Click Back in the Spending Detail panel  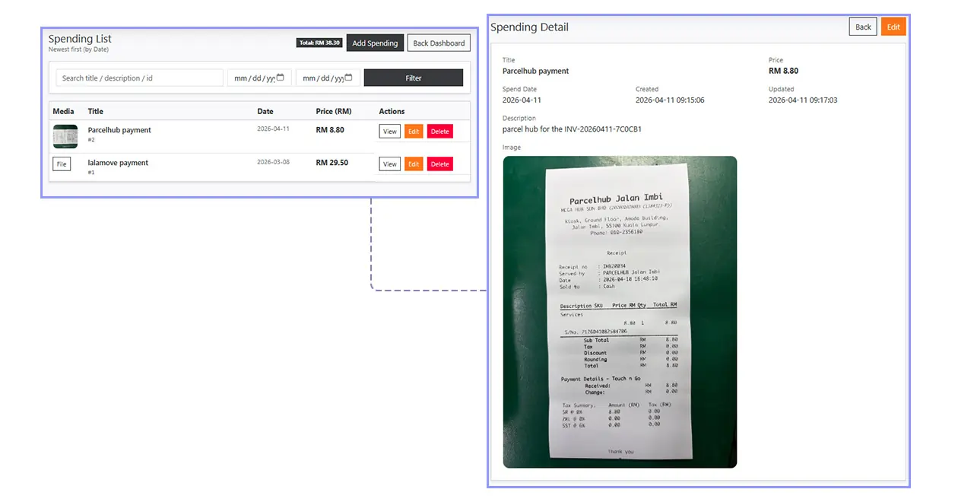pyautogui.click(x=862, y=26)
